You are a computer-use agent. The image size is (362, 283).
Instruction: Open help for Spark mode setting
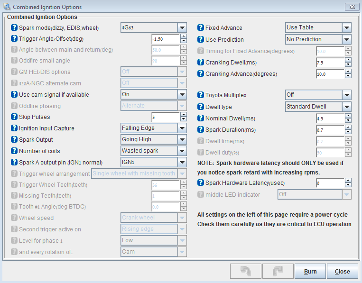[14, 27]
